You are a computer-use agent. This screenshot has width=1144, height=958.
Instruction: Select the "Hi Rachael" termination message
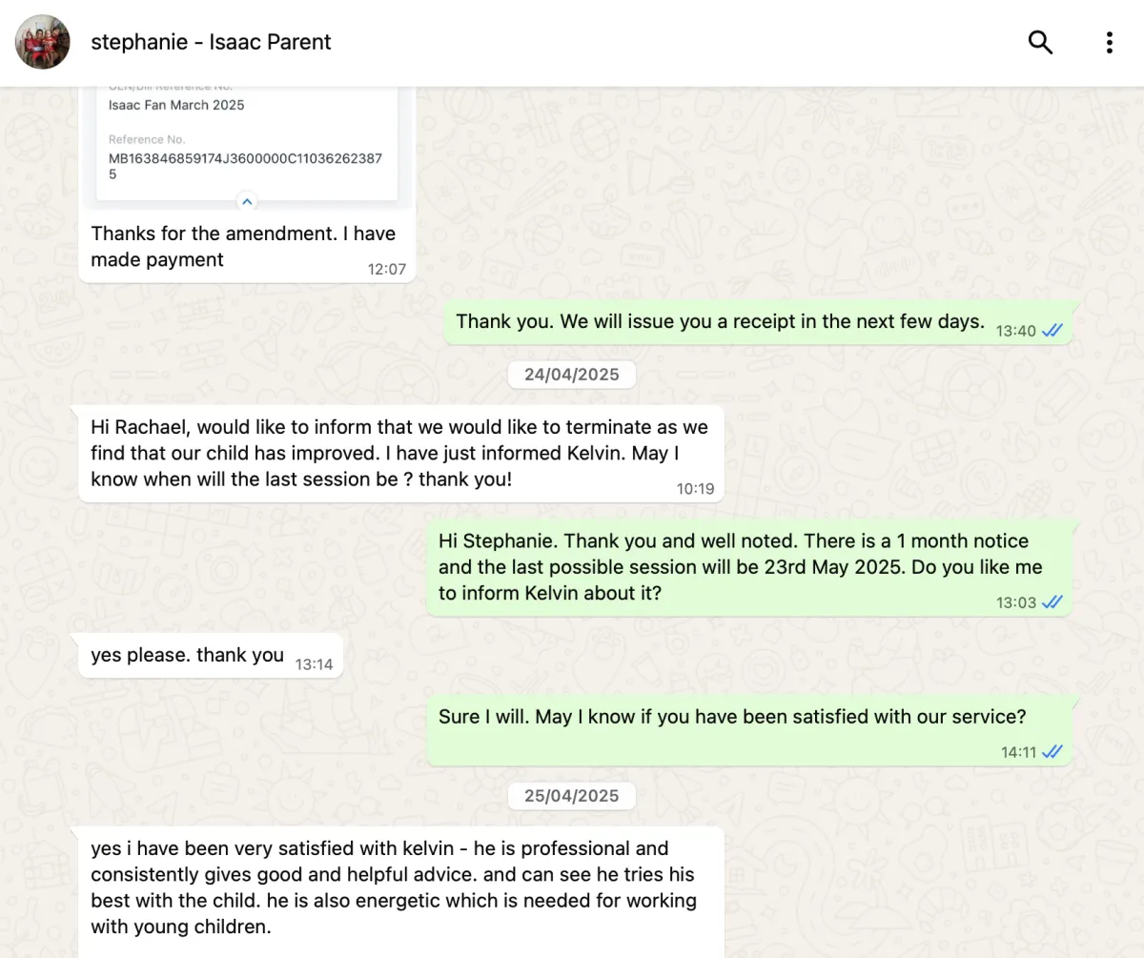[x=398, y=453]
